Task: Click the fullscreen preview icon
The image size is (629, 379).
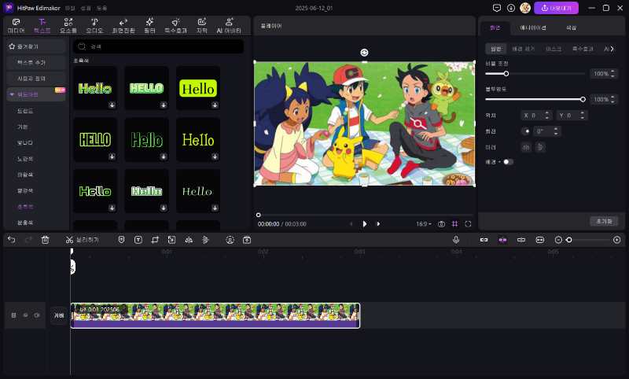Action: pos(468,224)
